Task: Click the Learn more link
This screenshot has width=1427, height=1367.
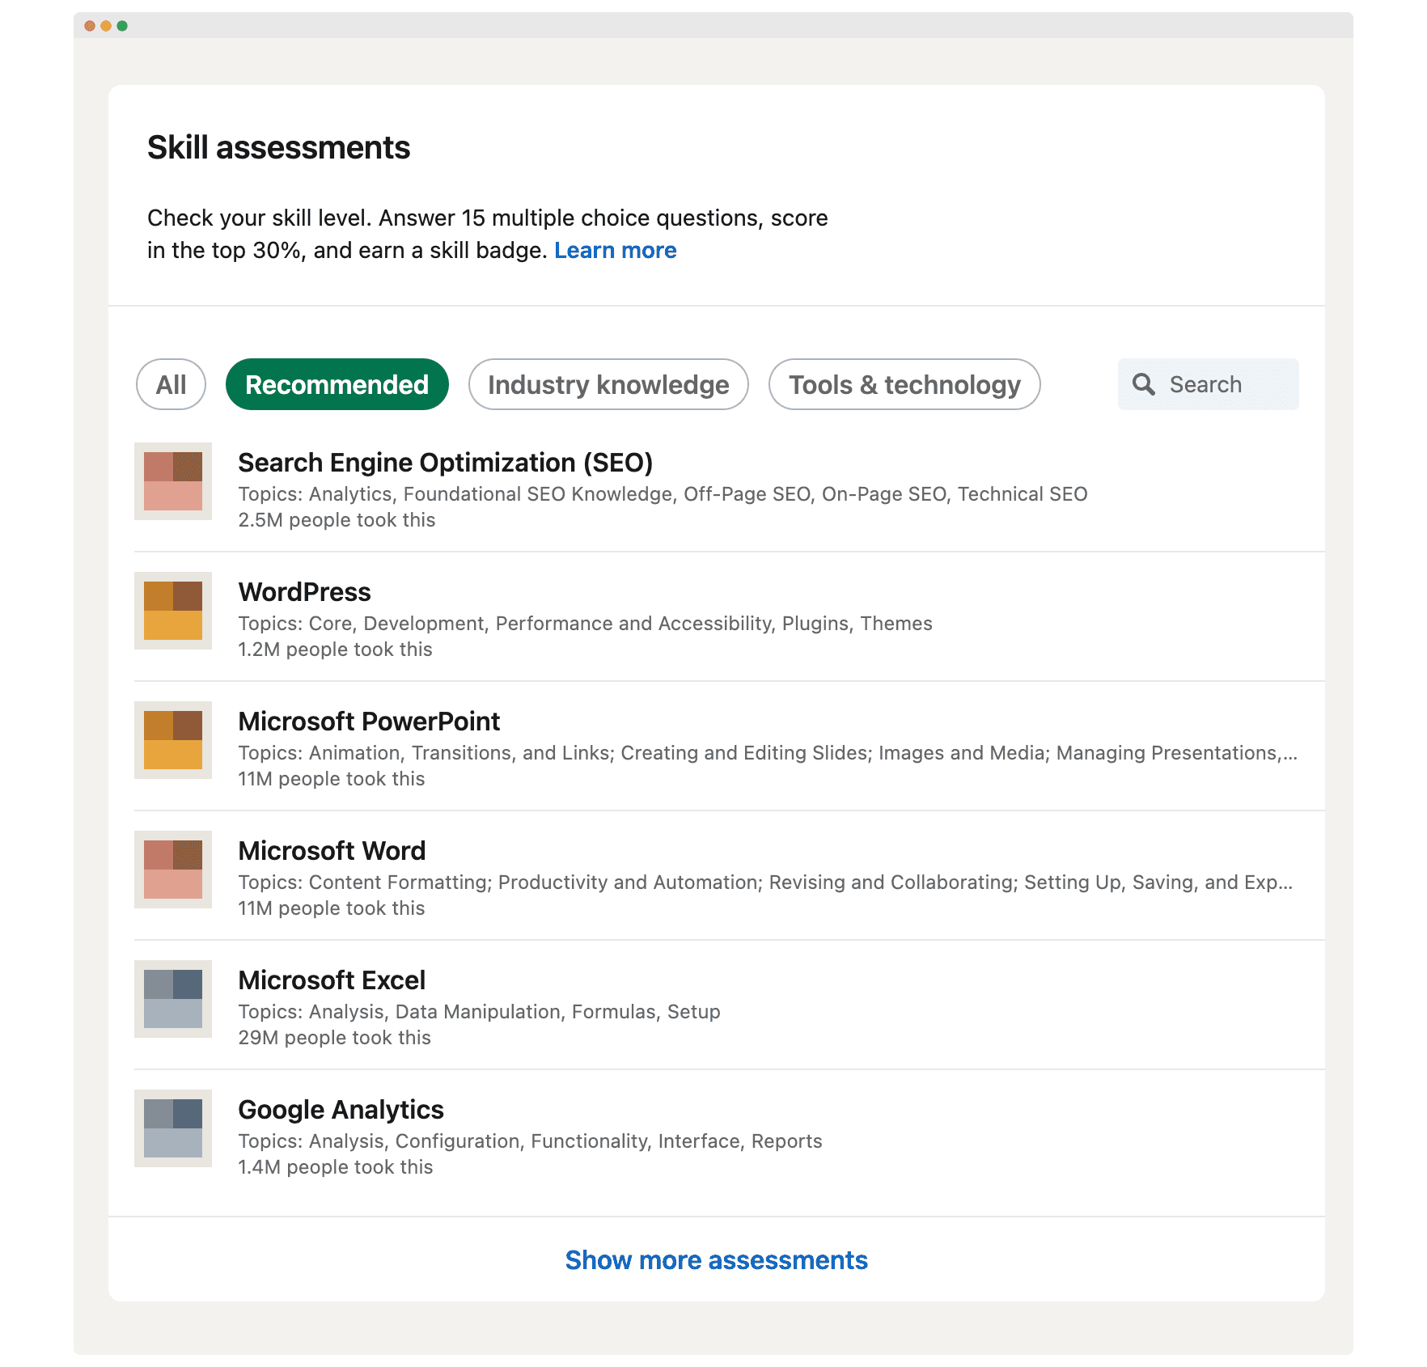Action: tap(616, 250)
